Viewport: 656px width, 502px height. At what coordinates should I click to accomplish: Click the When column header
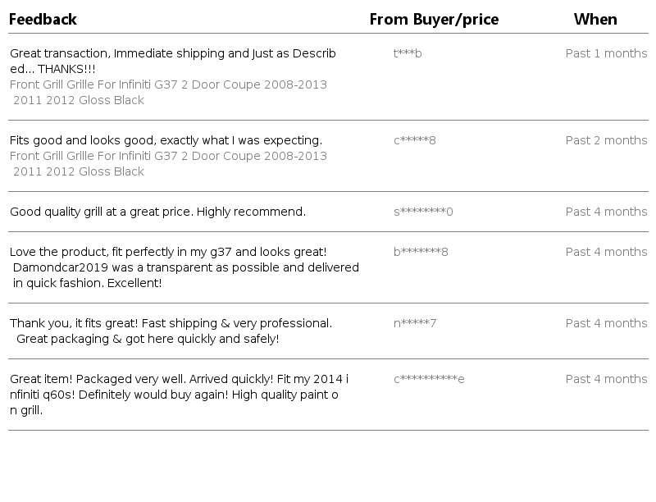click(595, 19)
